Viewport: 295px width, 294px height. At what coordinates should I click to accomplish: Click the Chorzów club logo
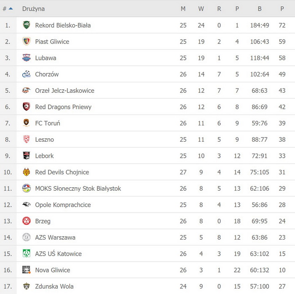pos(27,74)
